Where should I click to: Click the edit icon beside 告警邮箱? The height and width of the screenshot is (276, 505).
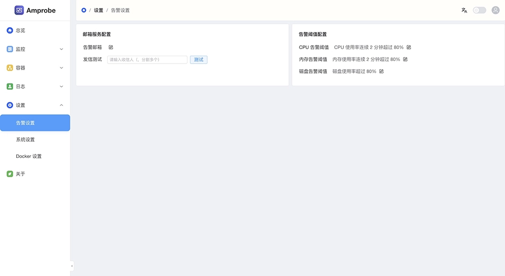point(111,47)
